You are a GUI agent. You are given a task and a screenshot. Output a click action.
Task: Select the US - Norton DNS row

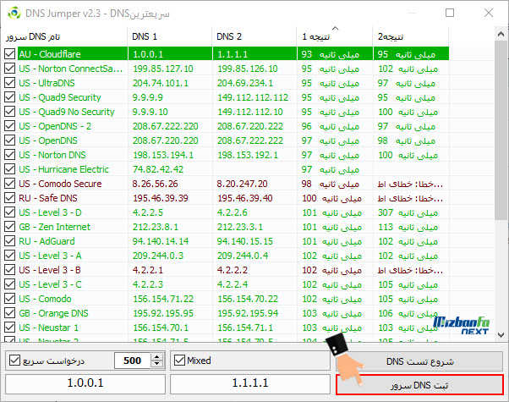coord(227,155)
